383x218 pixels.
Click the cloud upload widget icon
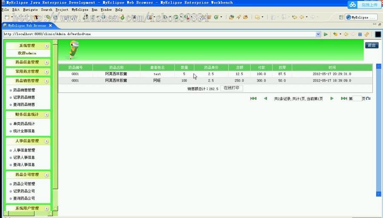(x=352, y=5)
